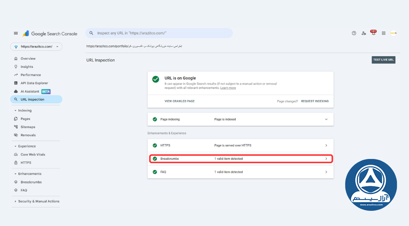Open the property selector dropdown

click(x=36, y=46)
